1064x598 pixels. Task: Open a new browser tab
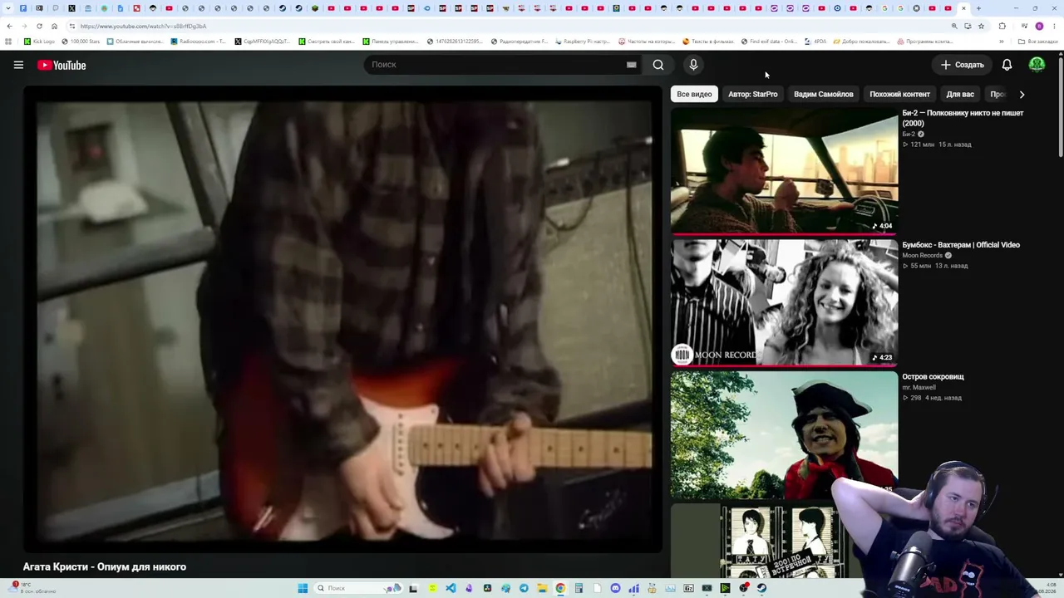click(978, 8)
